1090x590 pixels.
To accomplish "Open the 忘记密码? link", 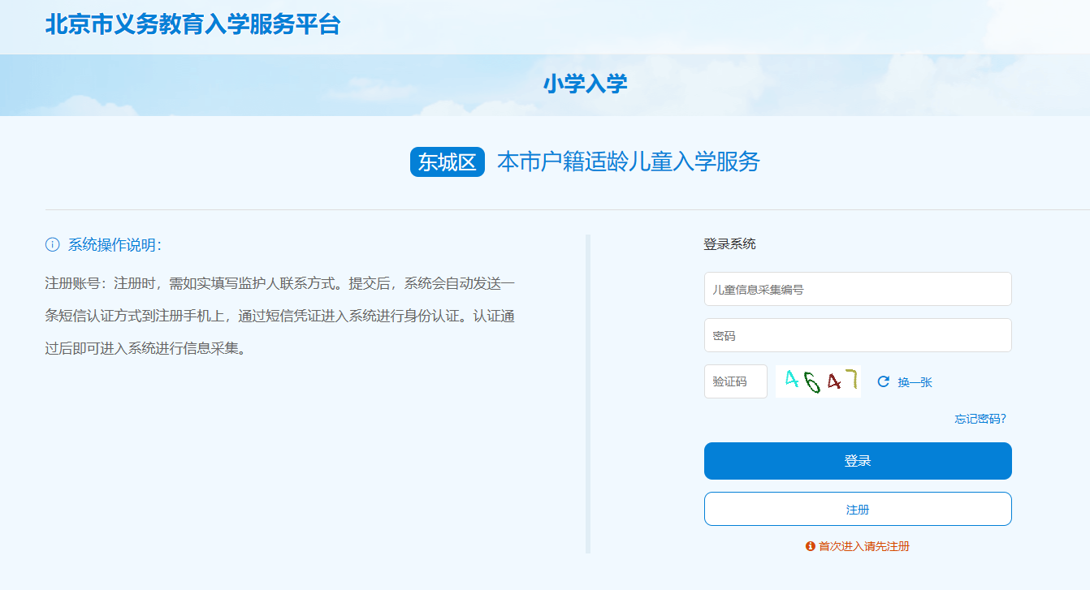I will coord(980,419).
